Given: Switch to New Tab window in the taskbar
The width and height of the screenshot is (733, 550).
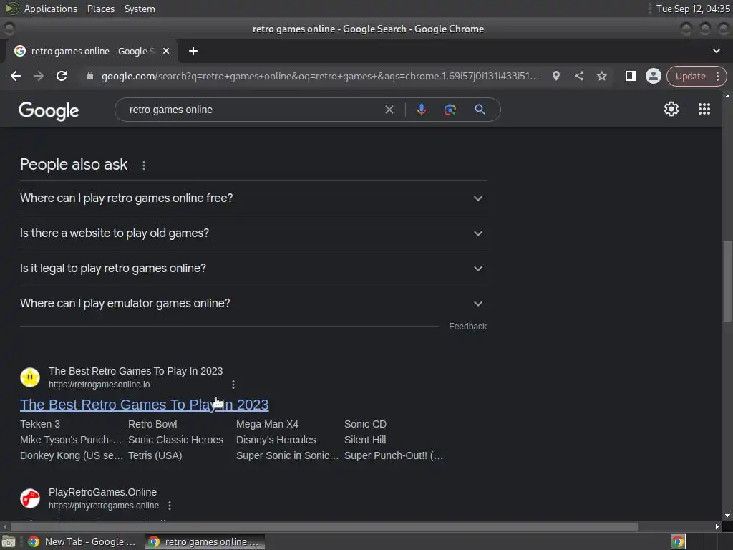Looking at the screenshot, I should pyautogui.click(x=82, y=541).
